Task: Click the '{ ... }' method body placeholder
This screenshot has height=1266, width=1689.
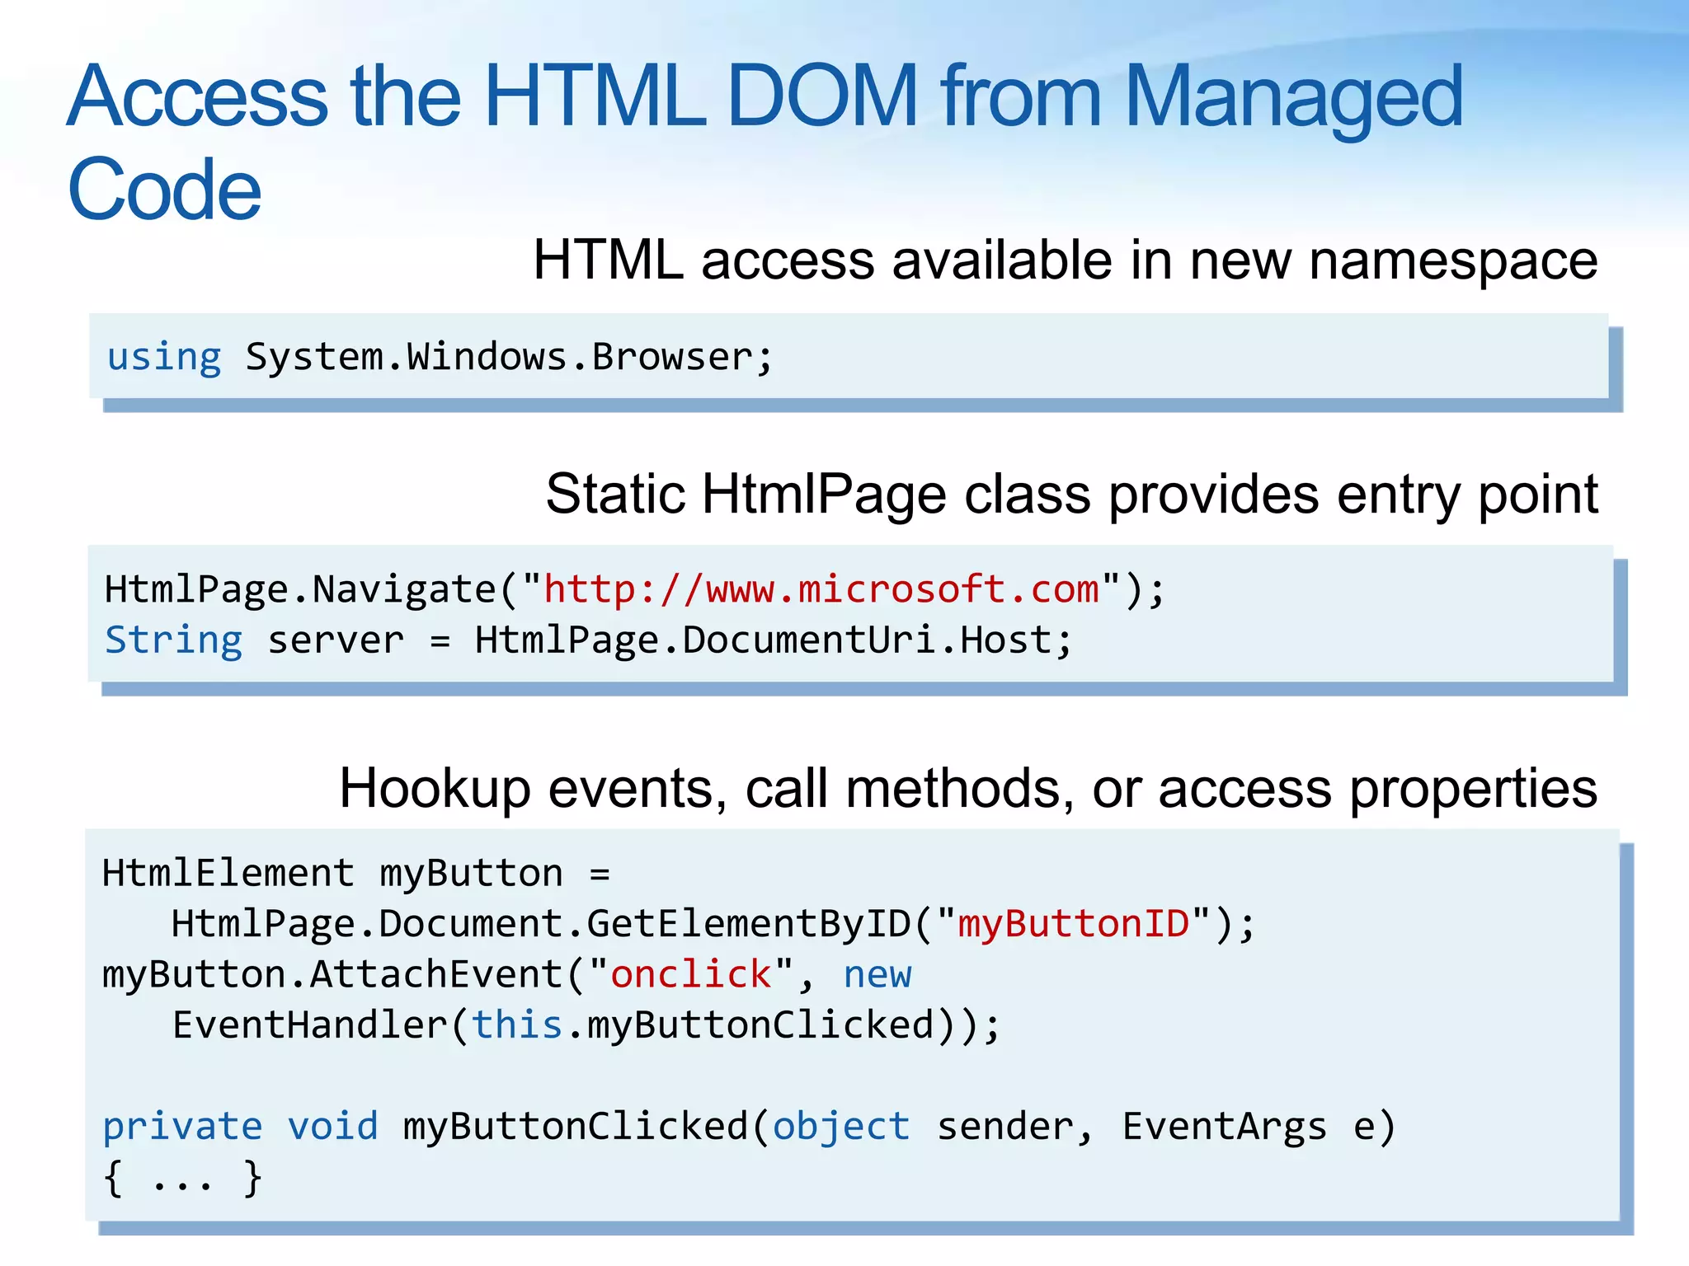Action: (182, 1179)
